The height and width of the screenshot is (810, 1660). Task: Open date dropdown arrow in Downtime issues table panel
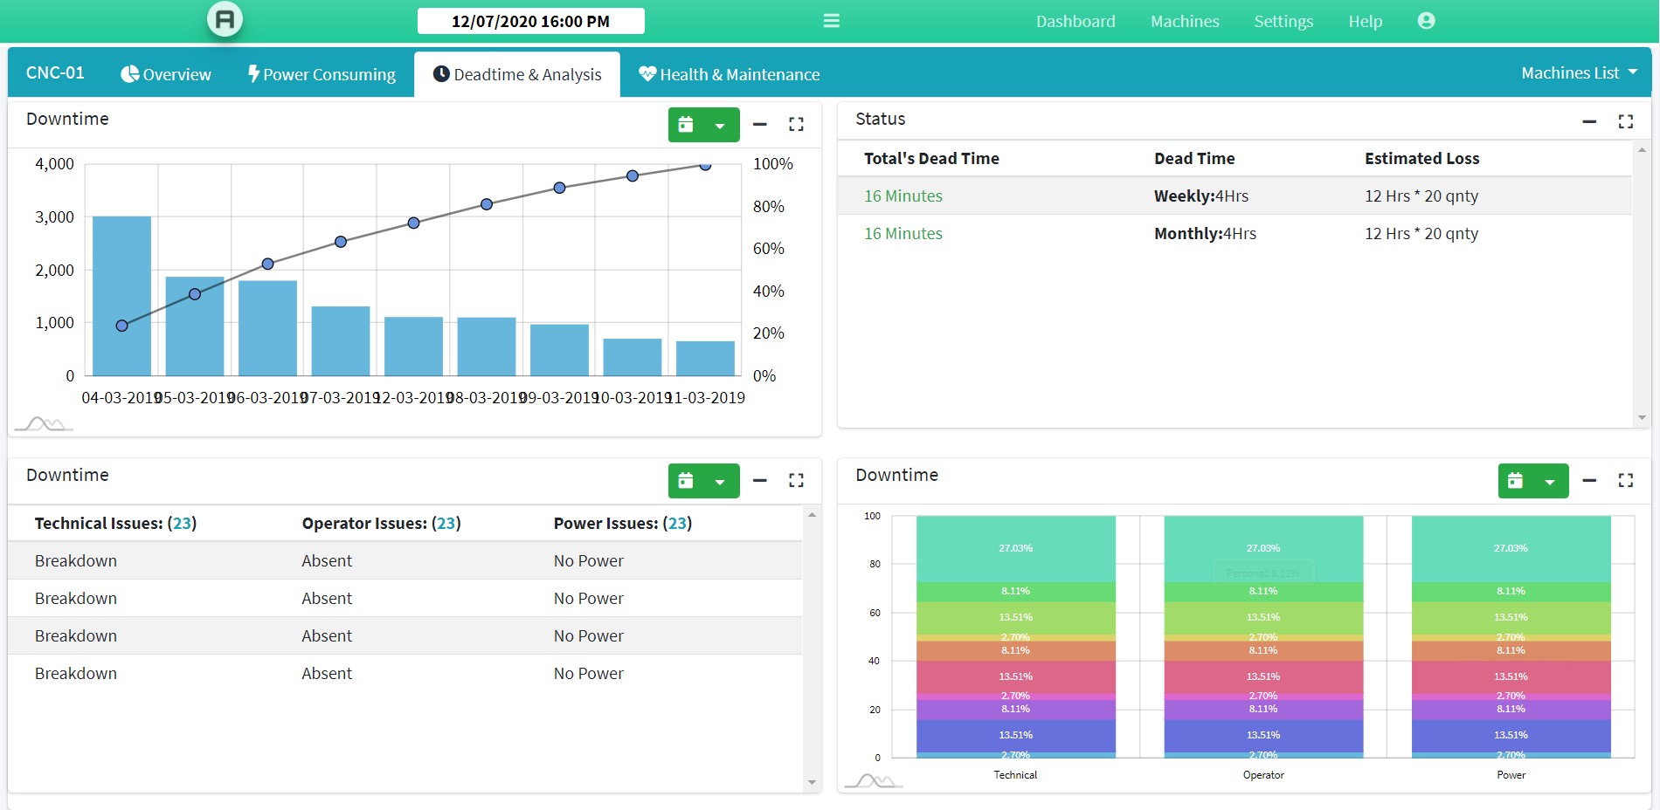720,481
